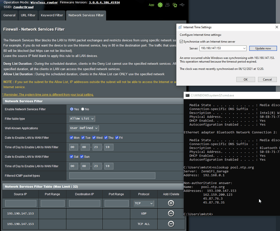Viewport: 280px width, 231px height.
Task: Toggle the Tue checkbox
Action: [x=83, y=137]
